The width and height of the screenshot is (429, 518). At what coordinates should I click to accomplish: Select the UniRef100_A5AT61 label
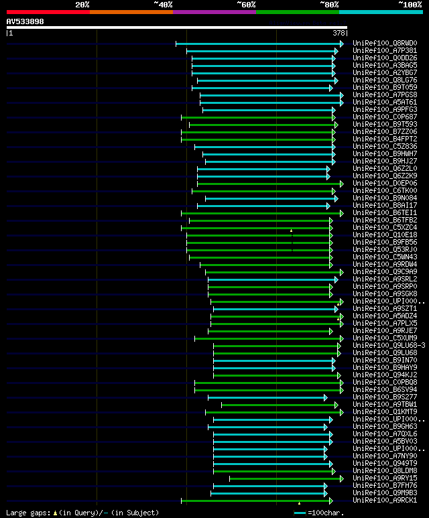click(x=385, y=102)
